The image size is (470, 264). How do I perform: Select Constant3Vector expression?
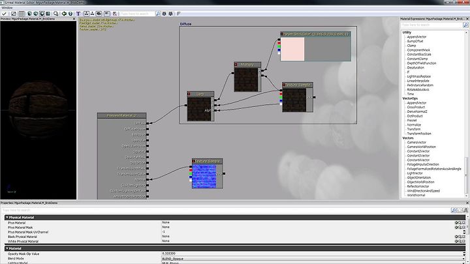tap(418, 156)
